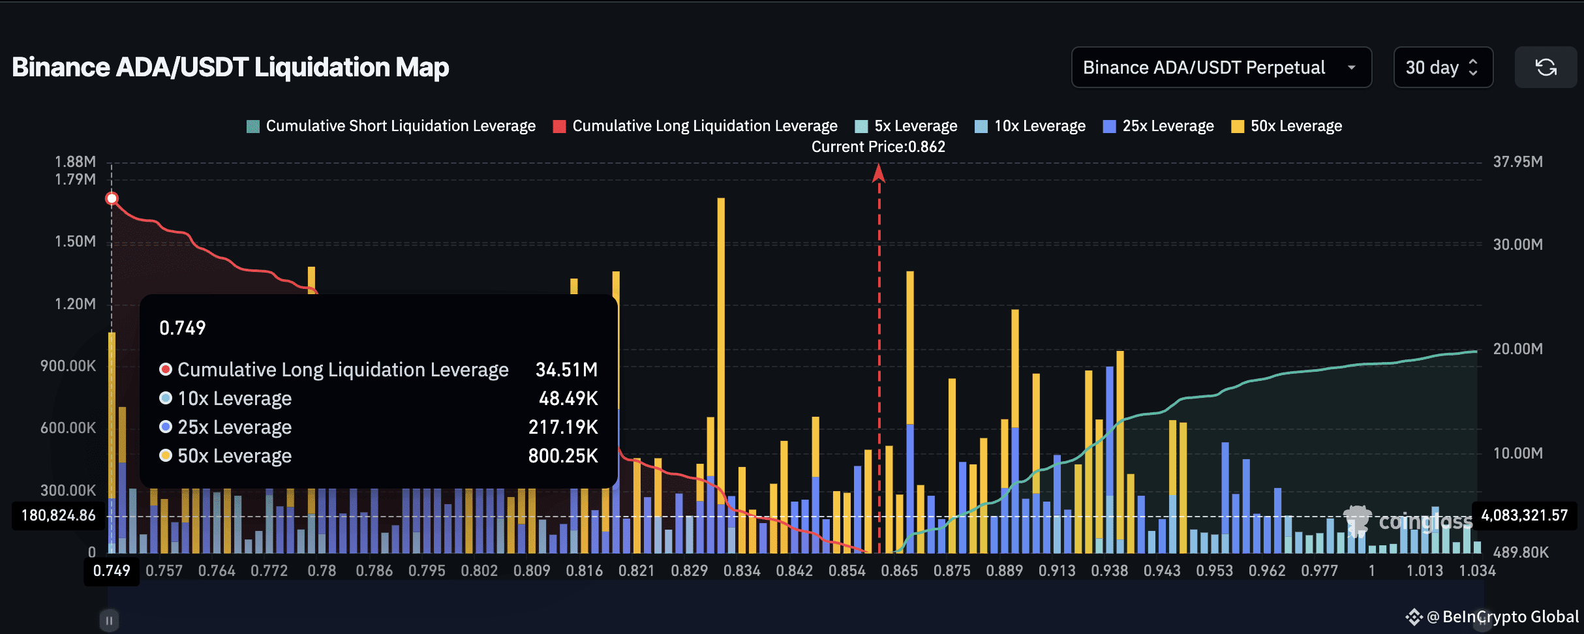The image size is (1584, 634).
Task: Click the tooltip 50x Leverage value 800.25K
Action: (x=563, y=456)
